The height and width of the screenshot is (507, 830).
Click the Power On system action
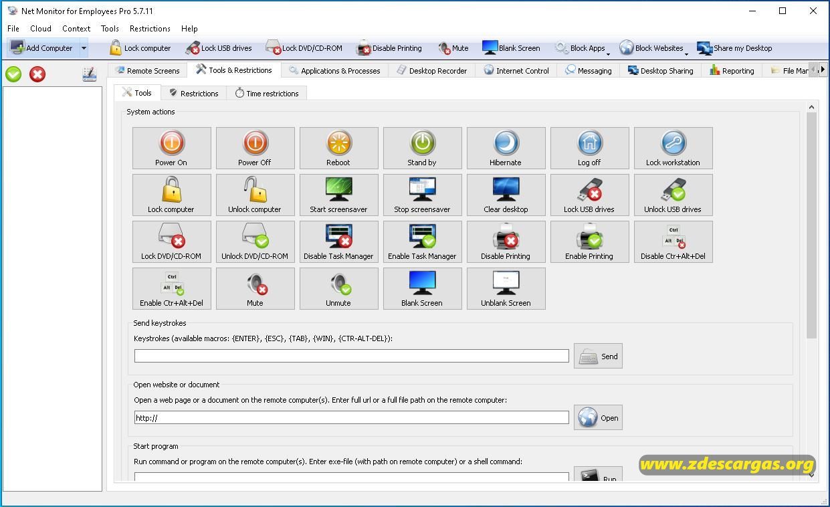[171, 148]
